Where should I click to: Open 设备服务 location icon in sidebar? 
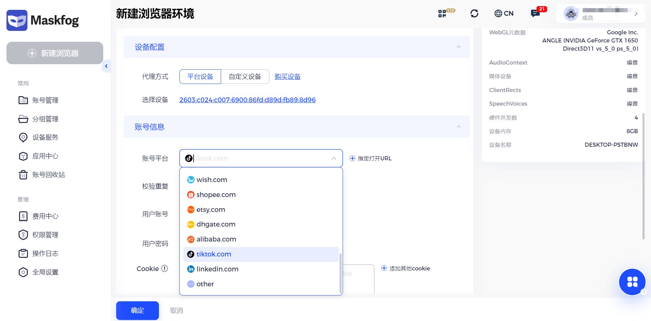(x=23, y=137)
